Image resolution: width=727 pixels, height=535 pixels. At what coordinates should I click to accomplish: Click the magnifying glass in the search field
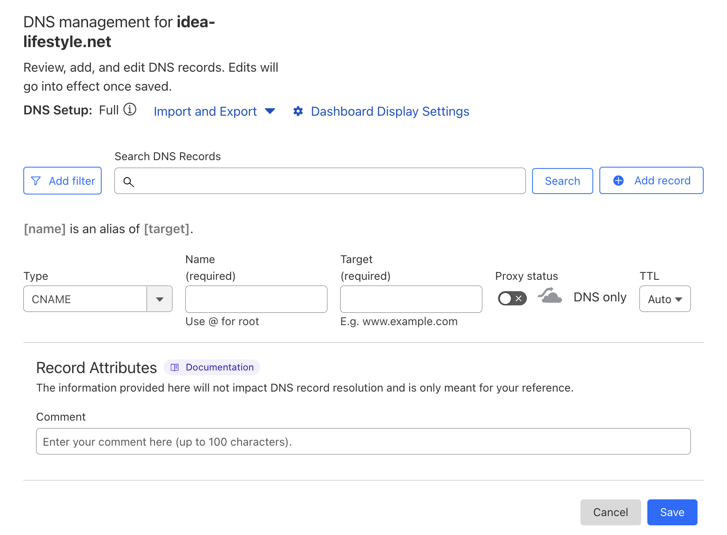pyautogui.click(x=129, y=181)
